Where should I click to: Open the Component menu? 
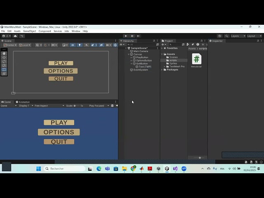coord(45,31)
